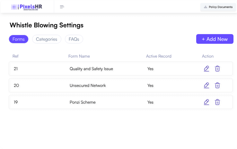The height and width of the screenshot is (149, 237).
Task: Select the Ponzi Scheme row name
Action: (83, 102)
